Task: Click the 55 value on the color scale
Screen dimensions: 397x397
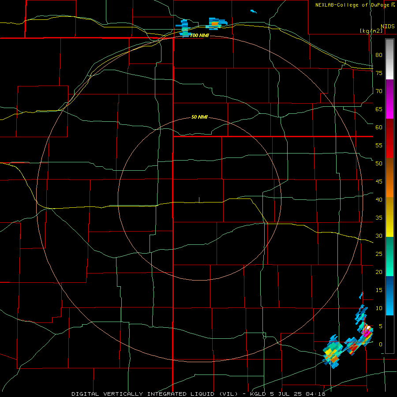Action: pyautogui.click(x=379, y=145)
